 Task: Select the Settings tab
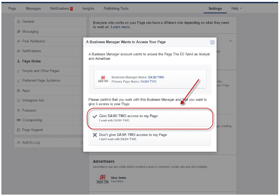point(215,8)
